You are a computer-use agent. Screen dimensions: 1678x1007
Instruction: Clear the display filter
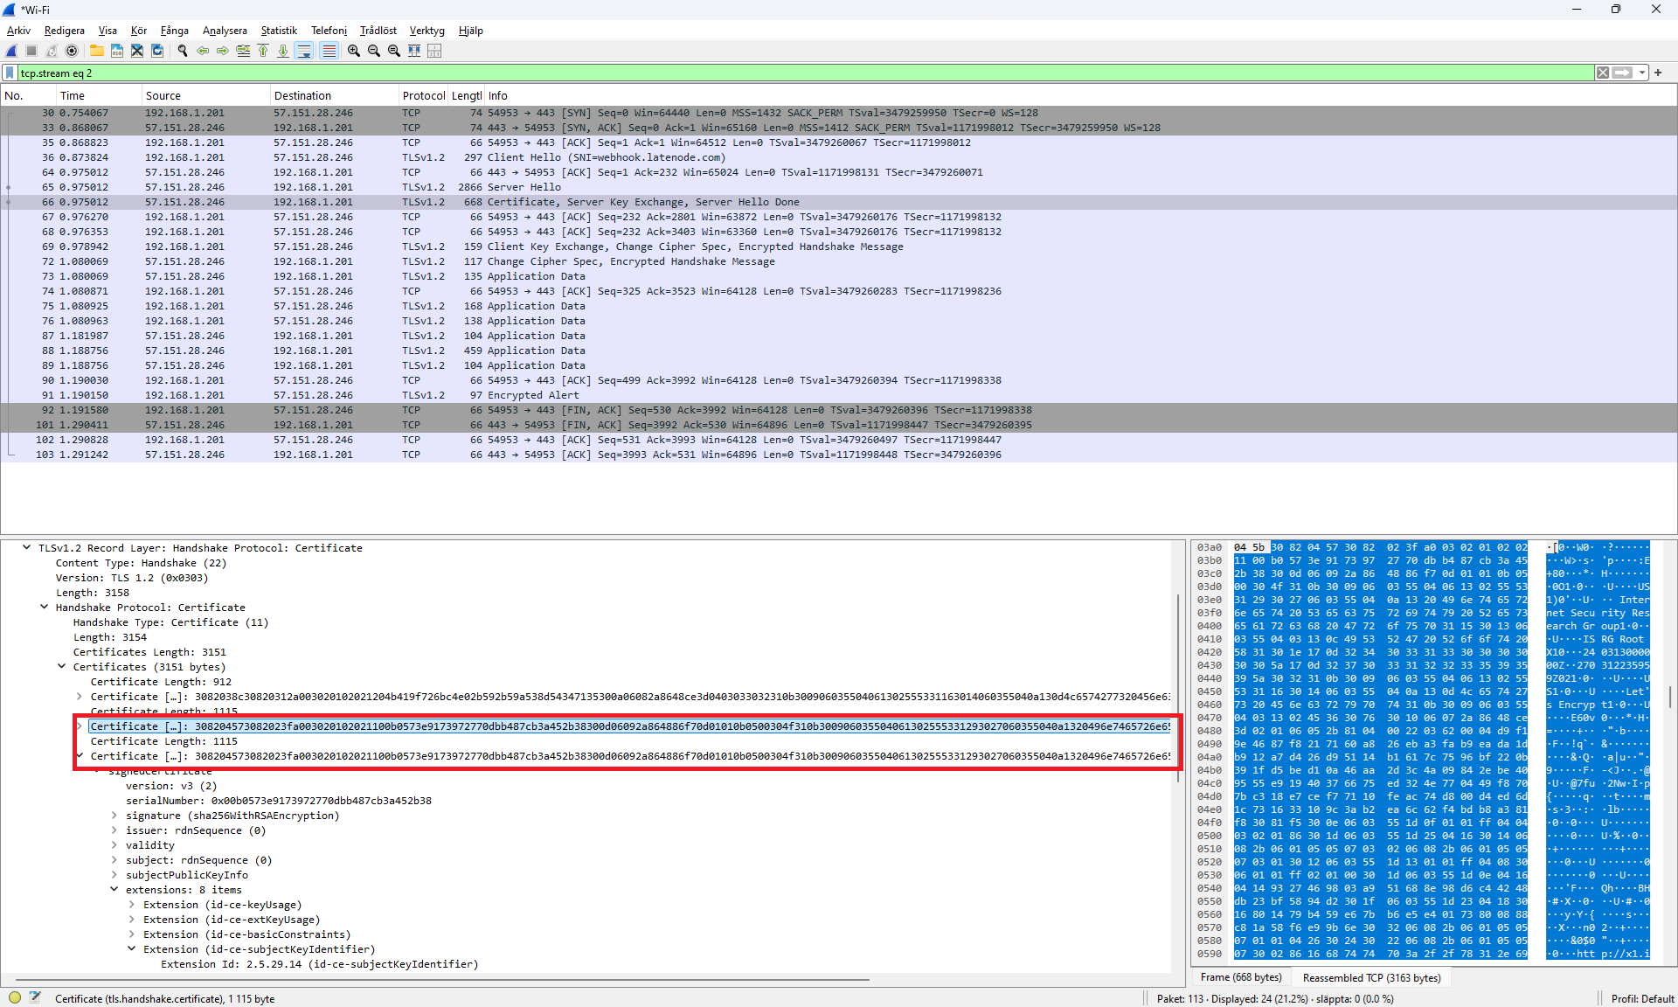pyautogui.click(x=1603, y=73)
